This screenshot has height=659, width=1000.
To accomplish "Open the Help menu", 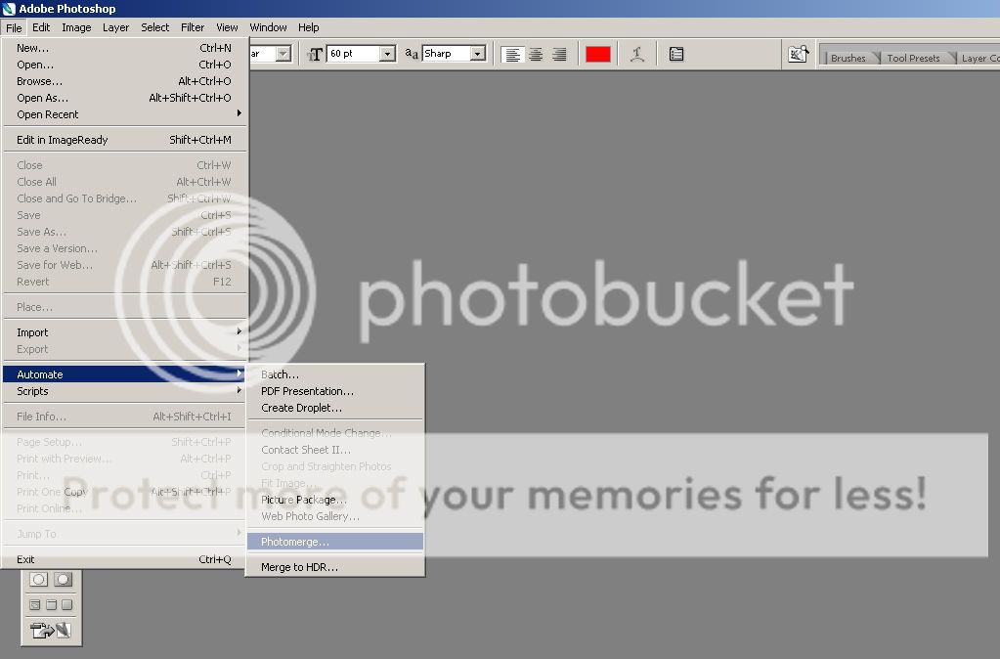I will 309,27.
